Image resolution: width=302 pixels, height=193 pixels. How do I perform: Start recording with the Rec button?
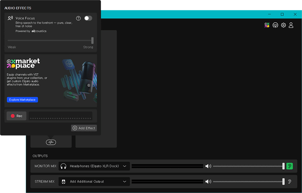pos(16,116)
